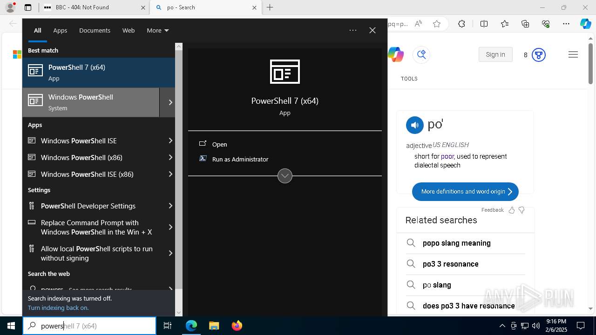The width and height of the screenshot is (596, 335).
Task: Open Browser essentials icon
Action: 546,24
